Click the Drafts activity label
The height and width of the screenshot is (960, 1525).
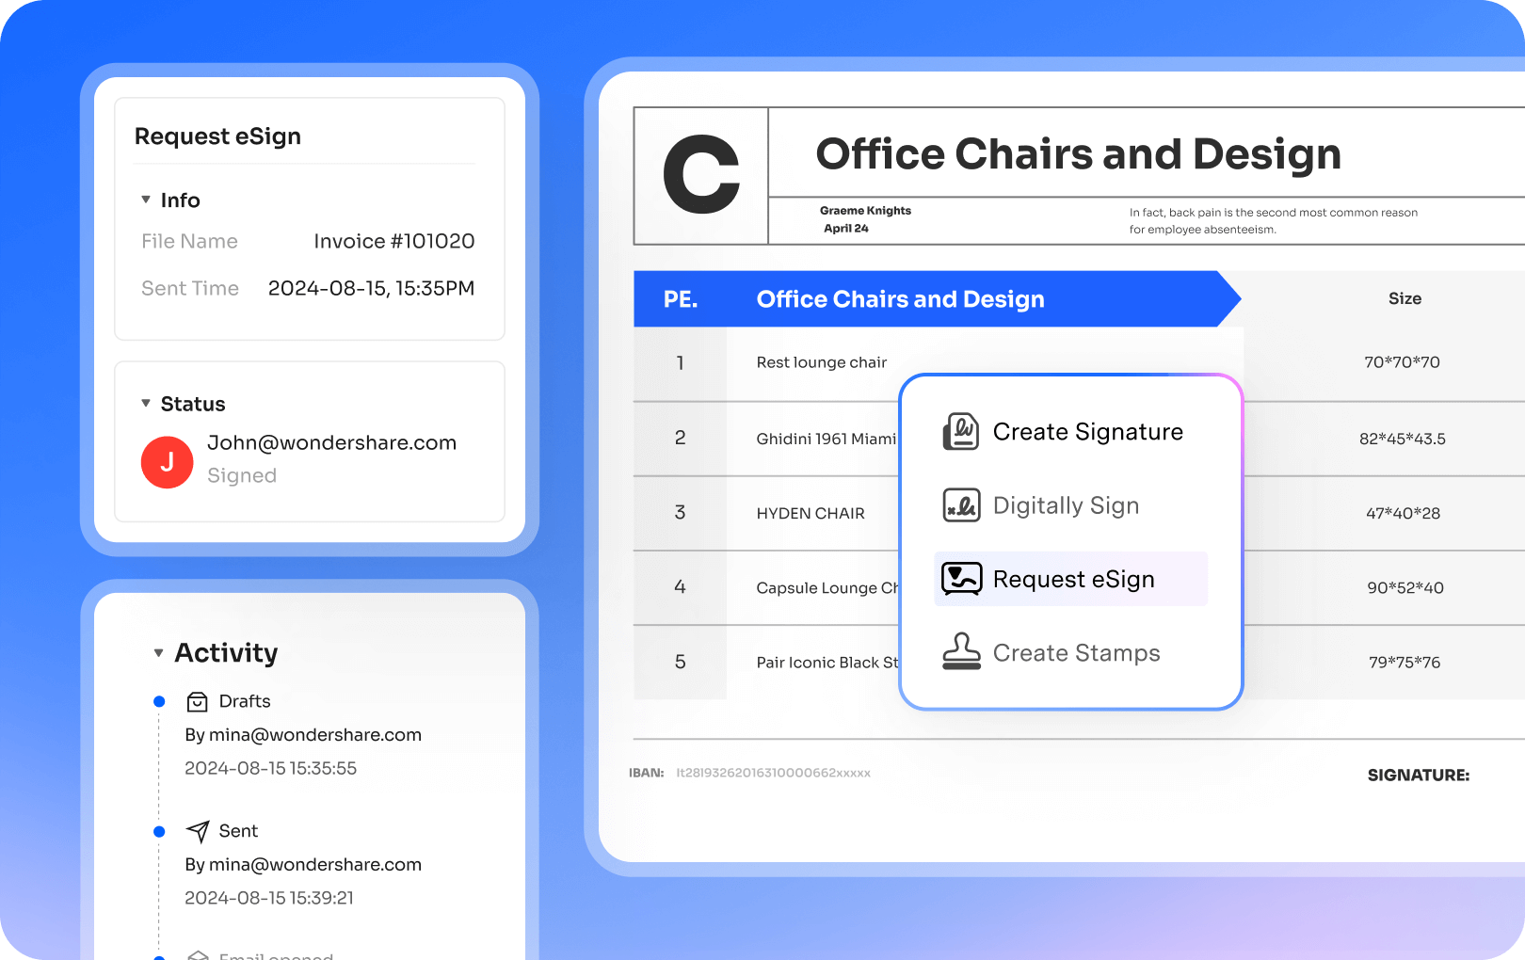pyautogui.click(x=245, y=701)
